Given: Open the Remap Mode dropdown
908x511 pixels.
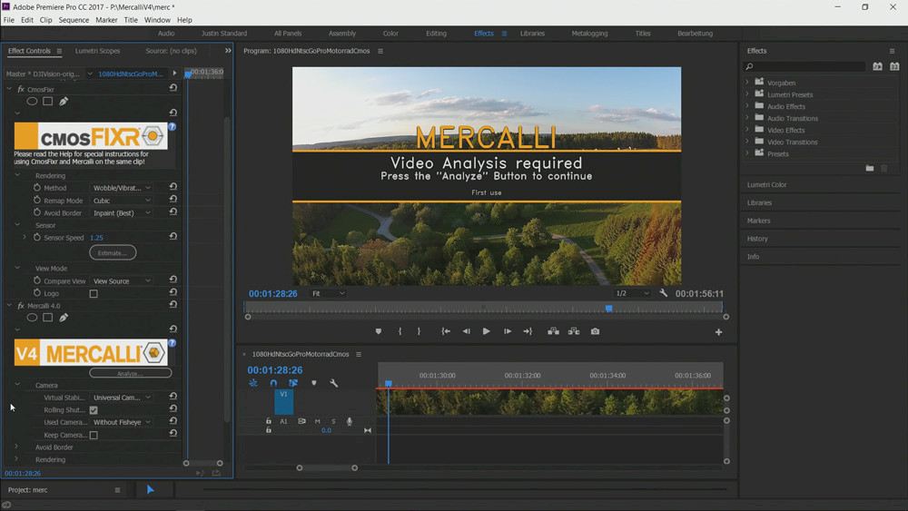Looking at the screenshot, I should [x=123, y=201].
